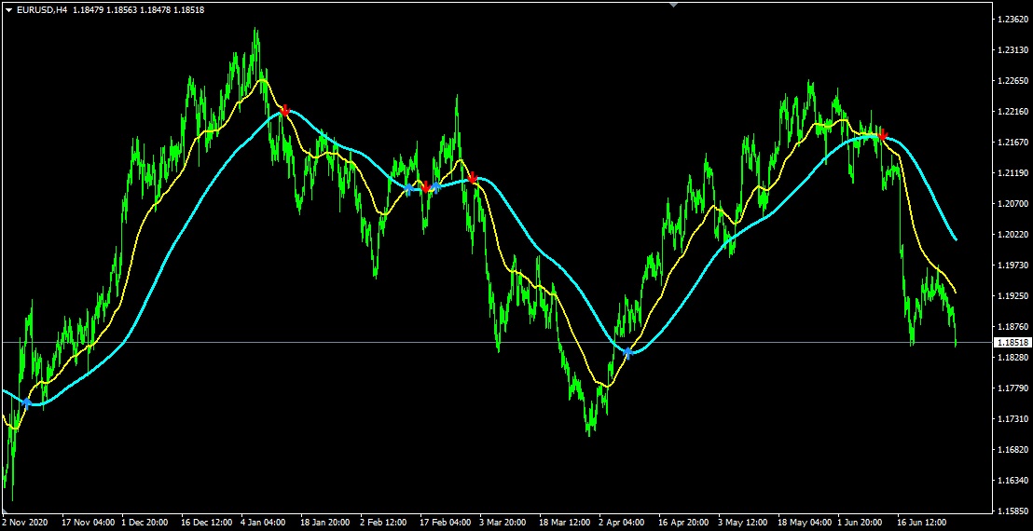Select the blue buy arrow in November 2020

[27, 402]
